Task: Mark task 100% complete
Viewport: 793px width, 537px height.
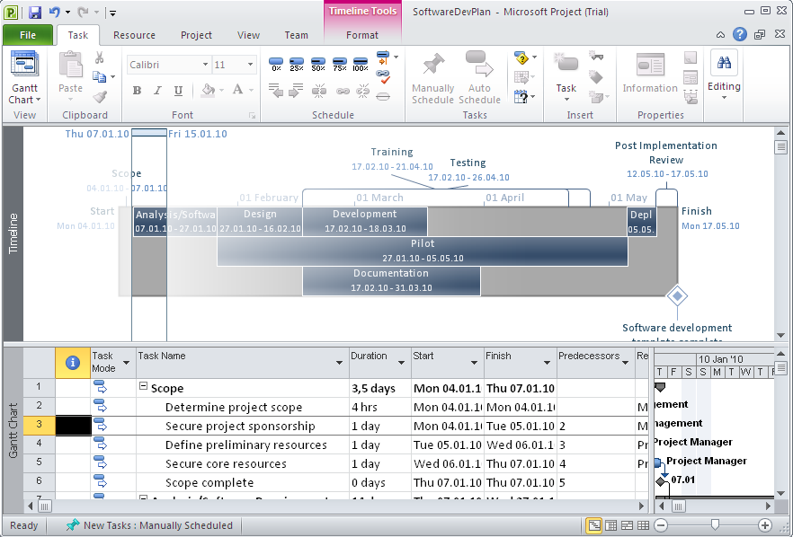Action: (x=361, y=64)
